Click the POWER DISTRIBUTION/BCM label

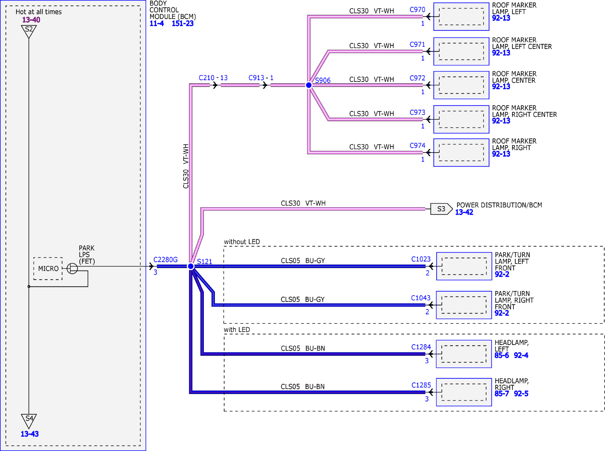499,205
